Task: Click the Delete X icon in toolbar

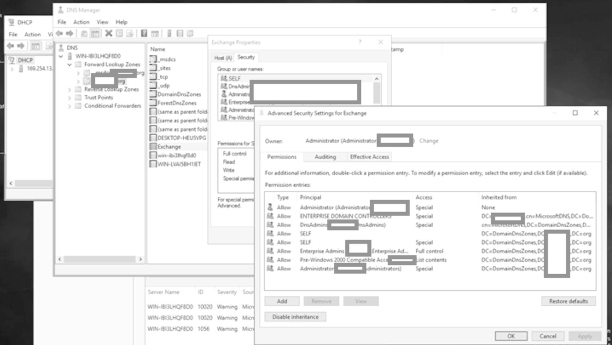Action: pyautogui.click(x=108, y=34)
